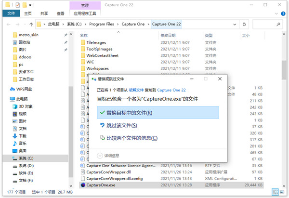289x198 pixels.
Task: Open 软件 (E:) drive
Action: point(26,173)
